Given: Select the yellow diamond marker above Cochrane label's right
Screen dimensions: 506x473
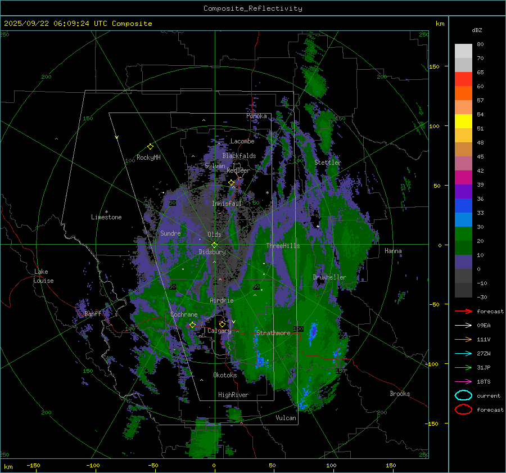Looking at the screenshot, I should pos(192,325).
